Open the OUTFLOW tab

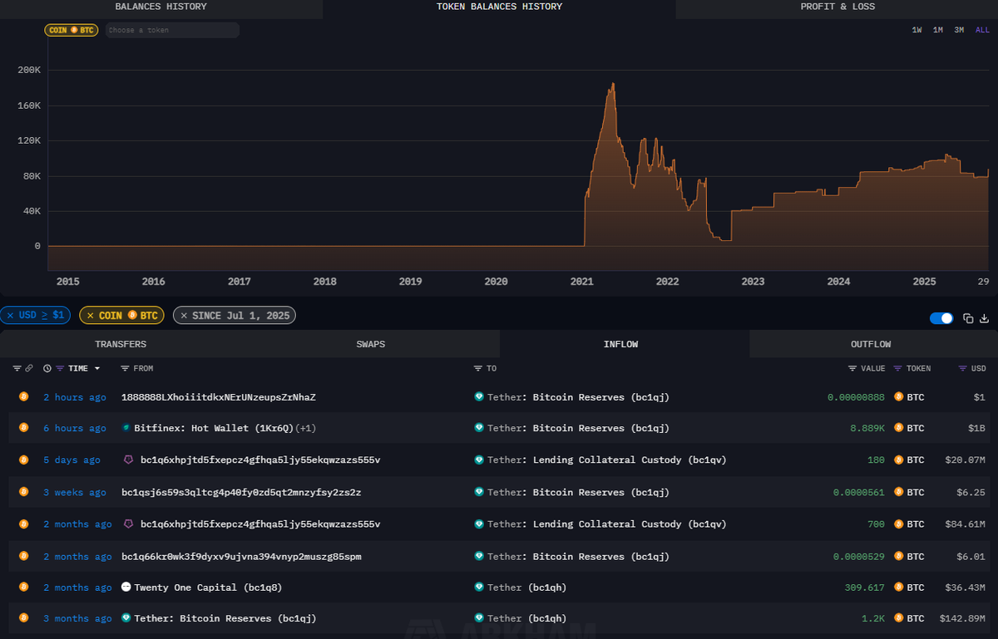871,343
